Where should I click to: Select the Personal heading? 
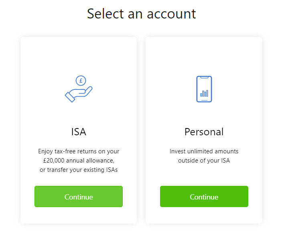204,132
